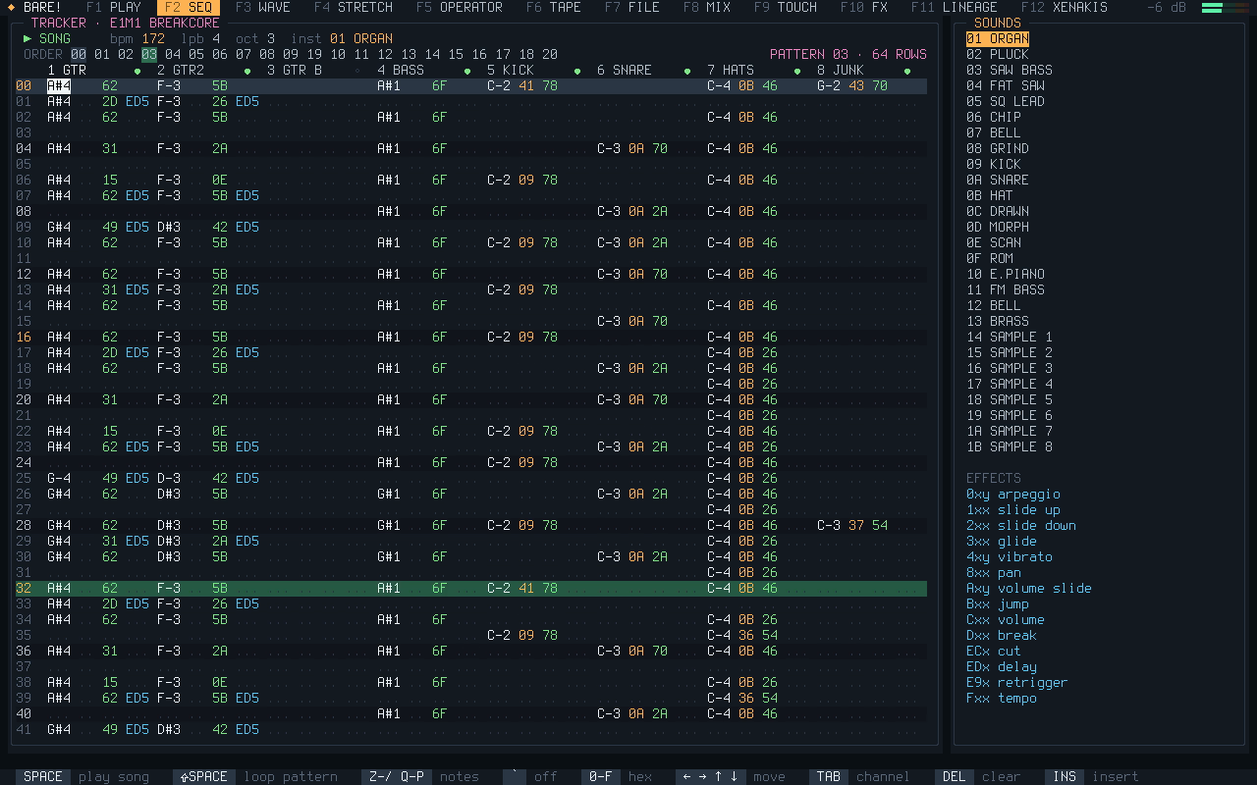Click the -6 dB level readout
1257x785 pixels.
pyautogui.click(x=1167, y=7)
